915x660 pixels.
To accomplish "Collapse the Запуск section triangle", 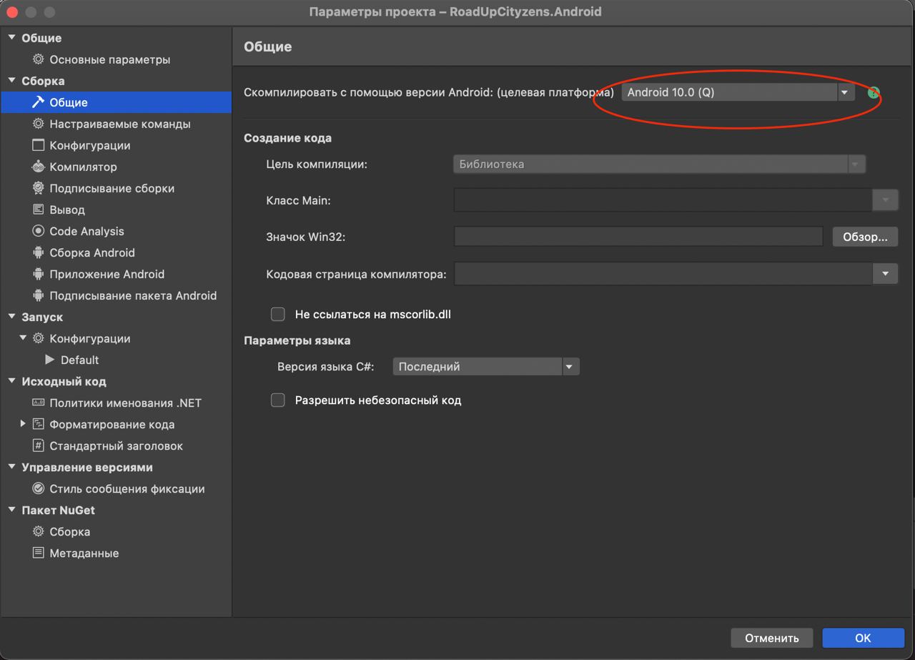I will click(11, 316).
